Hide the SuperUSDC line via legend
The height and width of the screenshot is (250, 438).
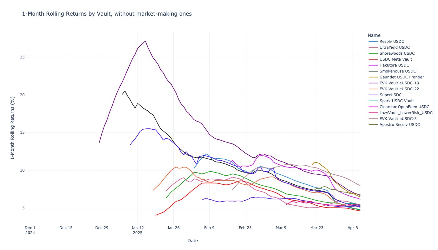click(390, 95)
